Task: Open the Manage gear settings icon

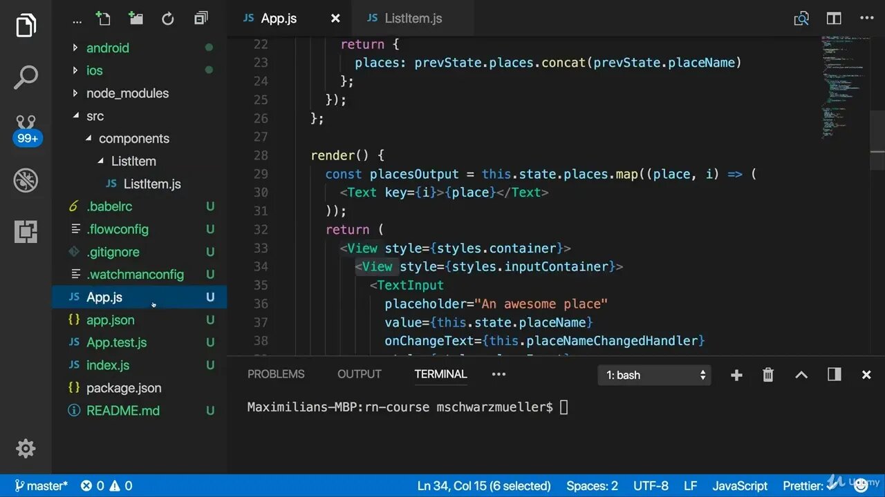Action: coord(26,449)
